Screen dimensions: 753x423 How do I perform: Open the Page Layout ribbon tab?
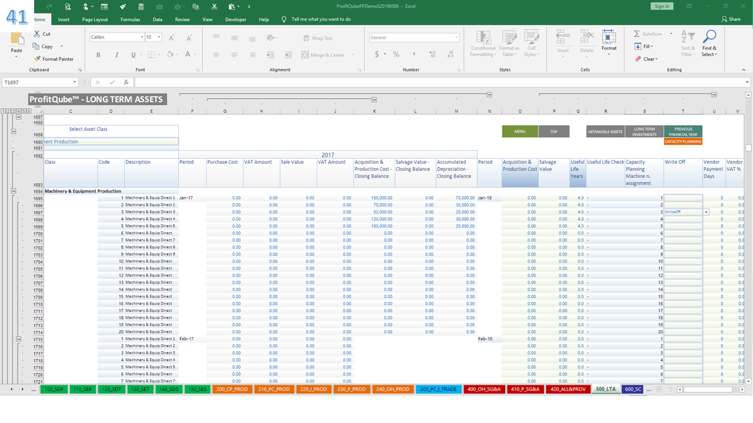pos(95,19)
